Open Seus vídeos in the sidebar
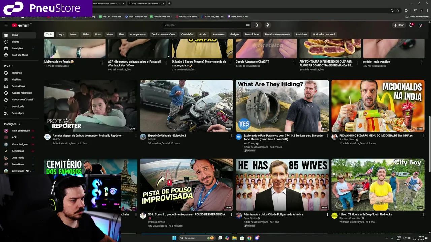This screenshot has height=242, width=431. click(19, 86)
